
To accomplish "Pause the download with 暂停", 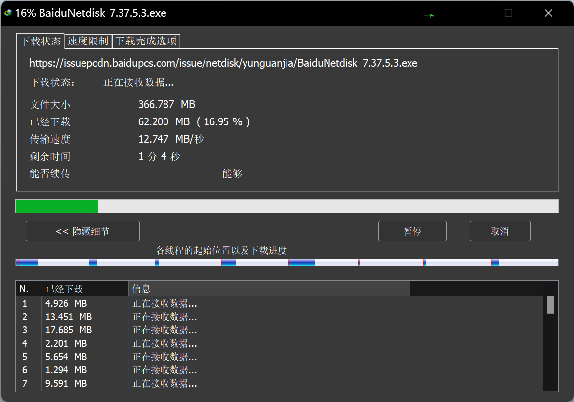I will (412, 231).
